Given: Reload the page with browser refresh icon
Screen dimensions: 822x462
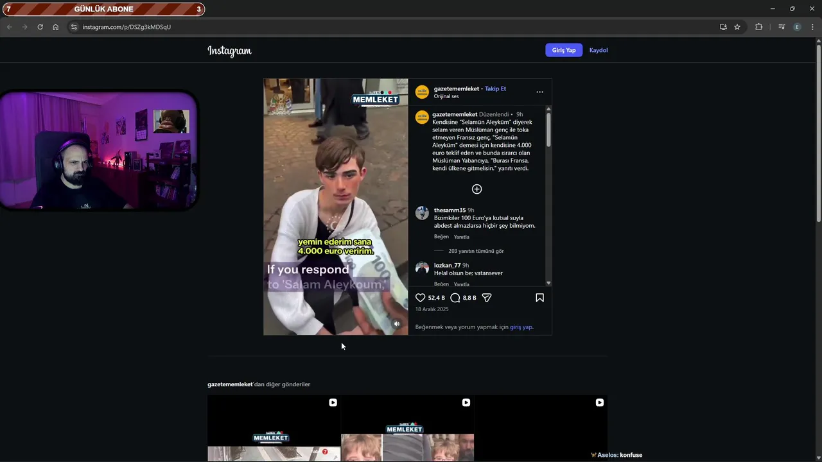Looking at the screenshot, I should coord(40,27).
